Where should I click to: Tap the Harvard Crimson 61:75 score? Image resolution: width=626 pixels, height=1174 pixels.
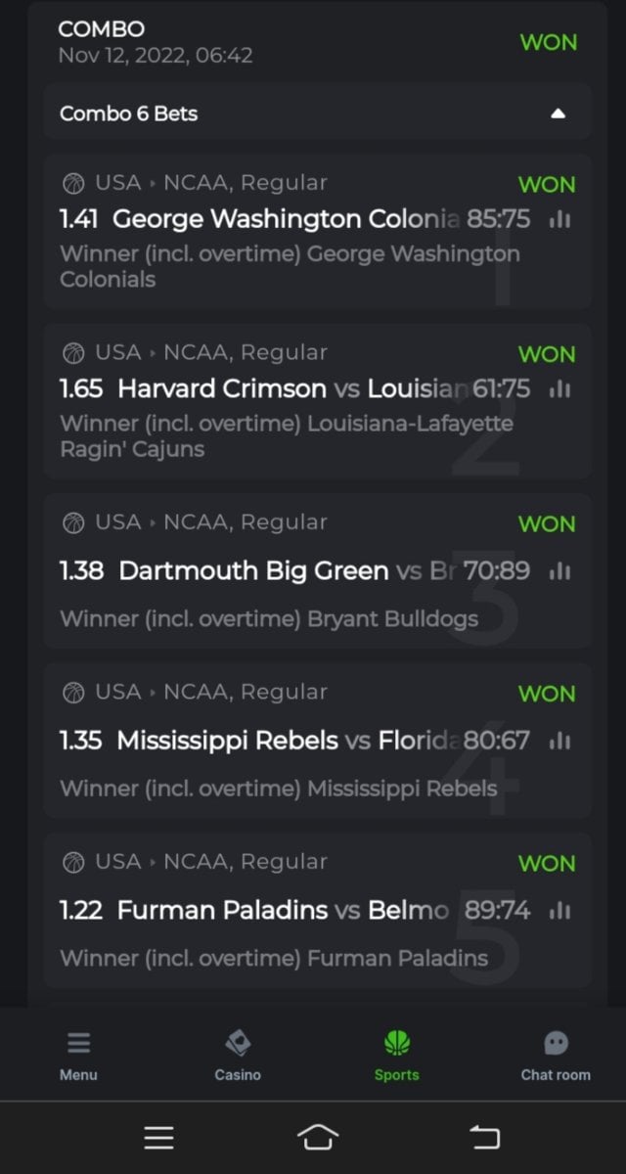(501, 389)
